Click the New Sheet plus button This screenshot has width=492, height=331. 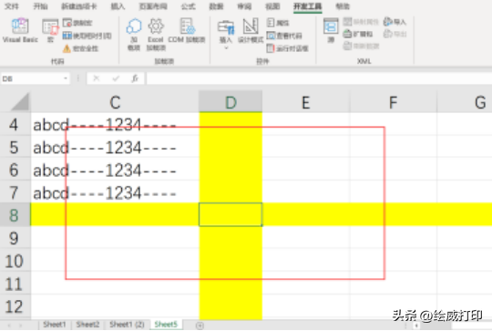tap(200, 326)
